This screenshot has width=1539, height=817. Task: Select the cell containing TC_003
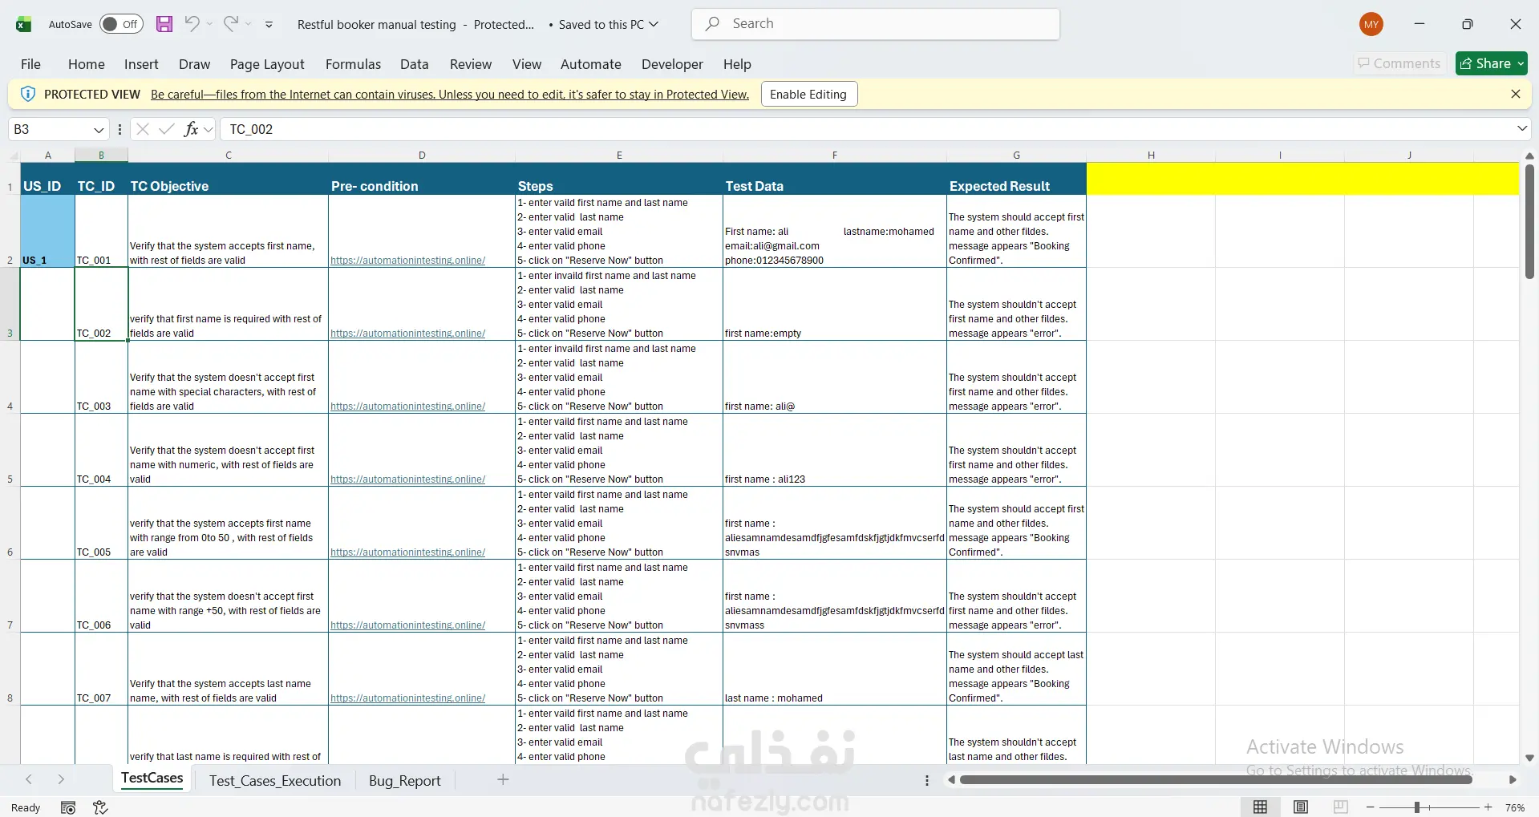(x=101, y=377)
